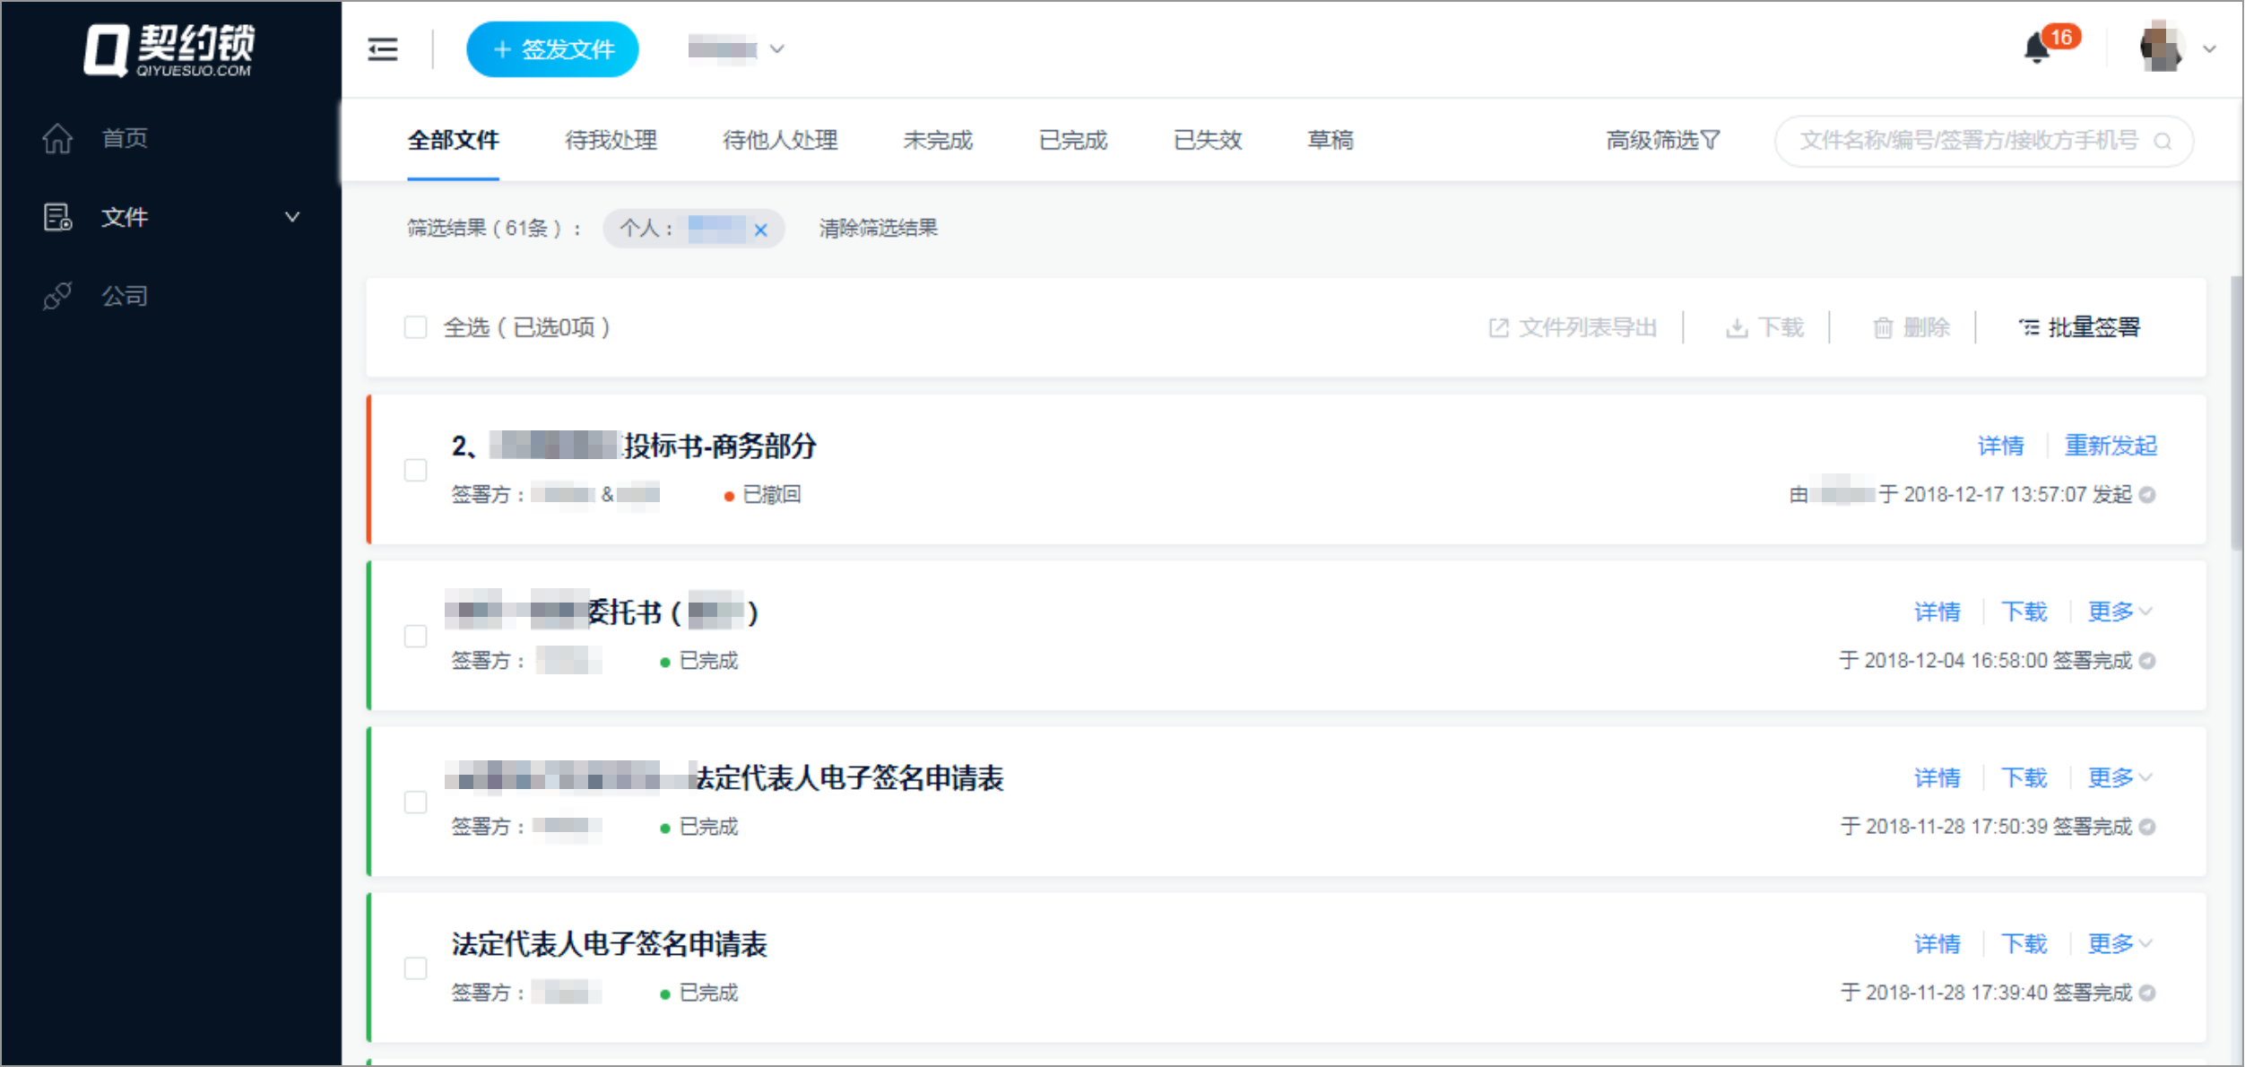Check the 全选 select-all checkbox
The image size is (2245, 1067).
415,327
